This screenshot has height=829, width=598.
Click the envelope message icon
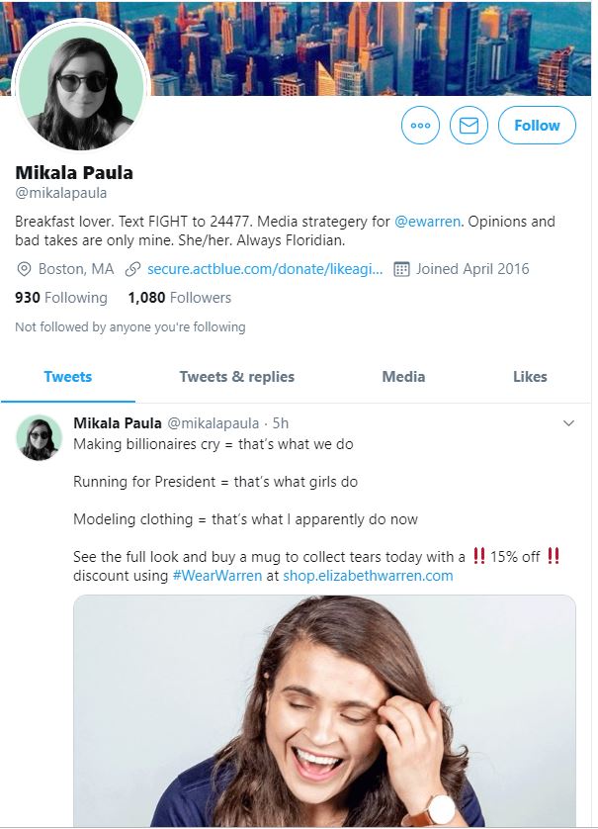(x=470, y=126)
